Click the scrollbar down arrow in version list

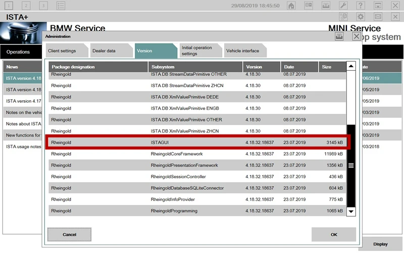[351, 212]
